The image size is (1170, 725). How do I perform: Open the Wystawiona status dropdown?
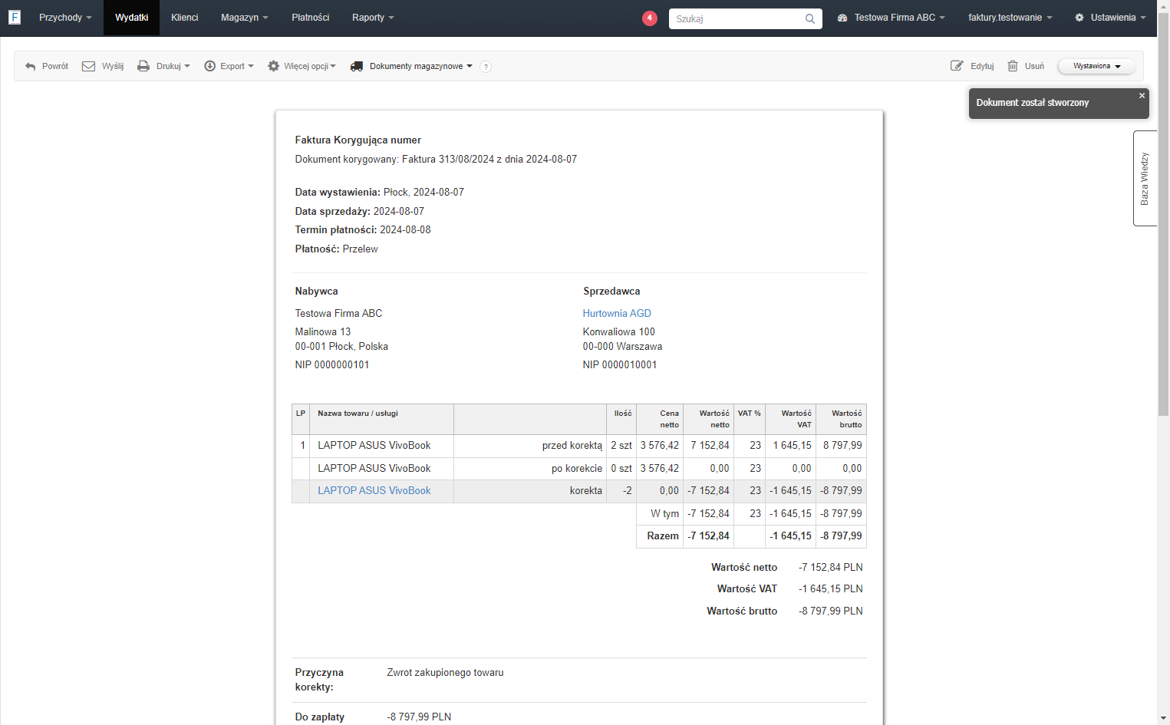pyautogui.click(x=1096, y=67)
